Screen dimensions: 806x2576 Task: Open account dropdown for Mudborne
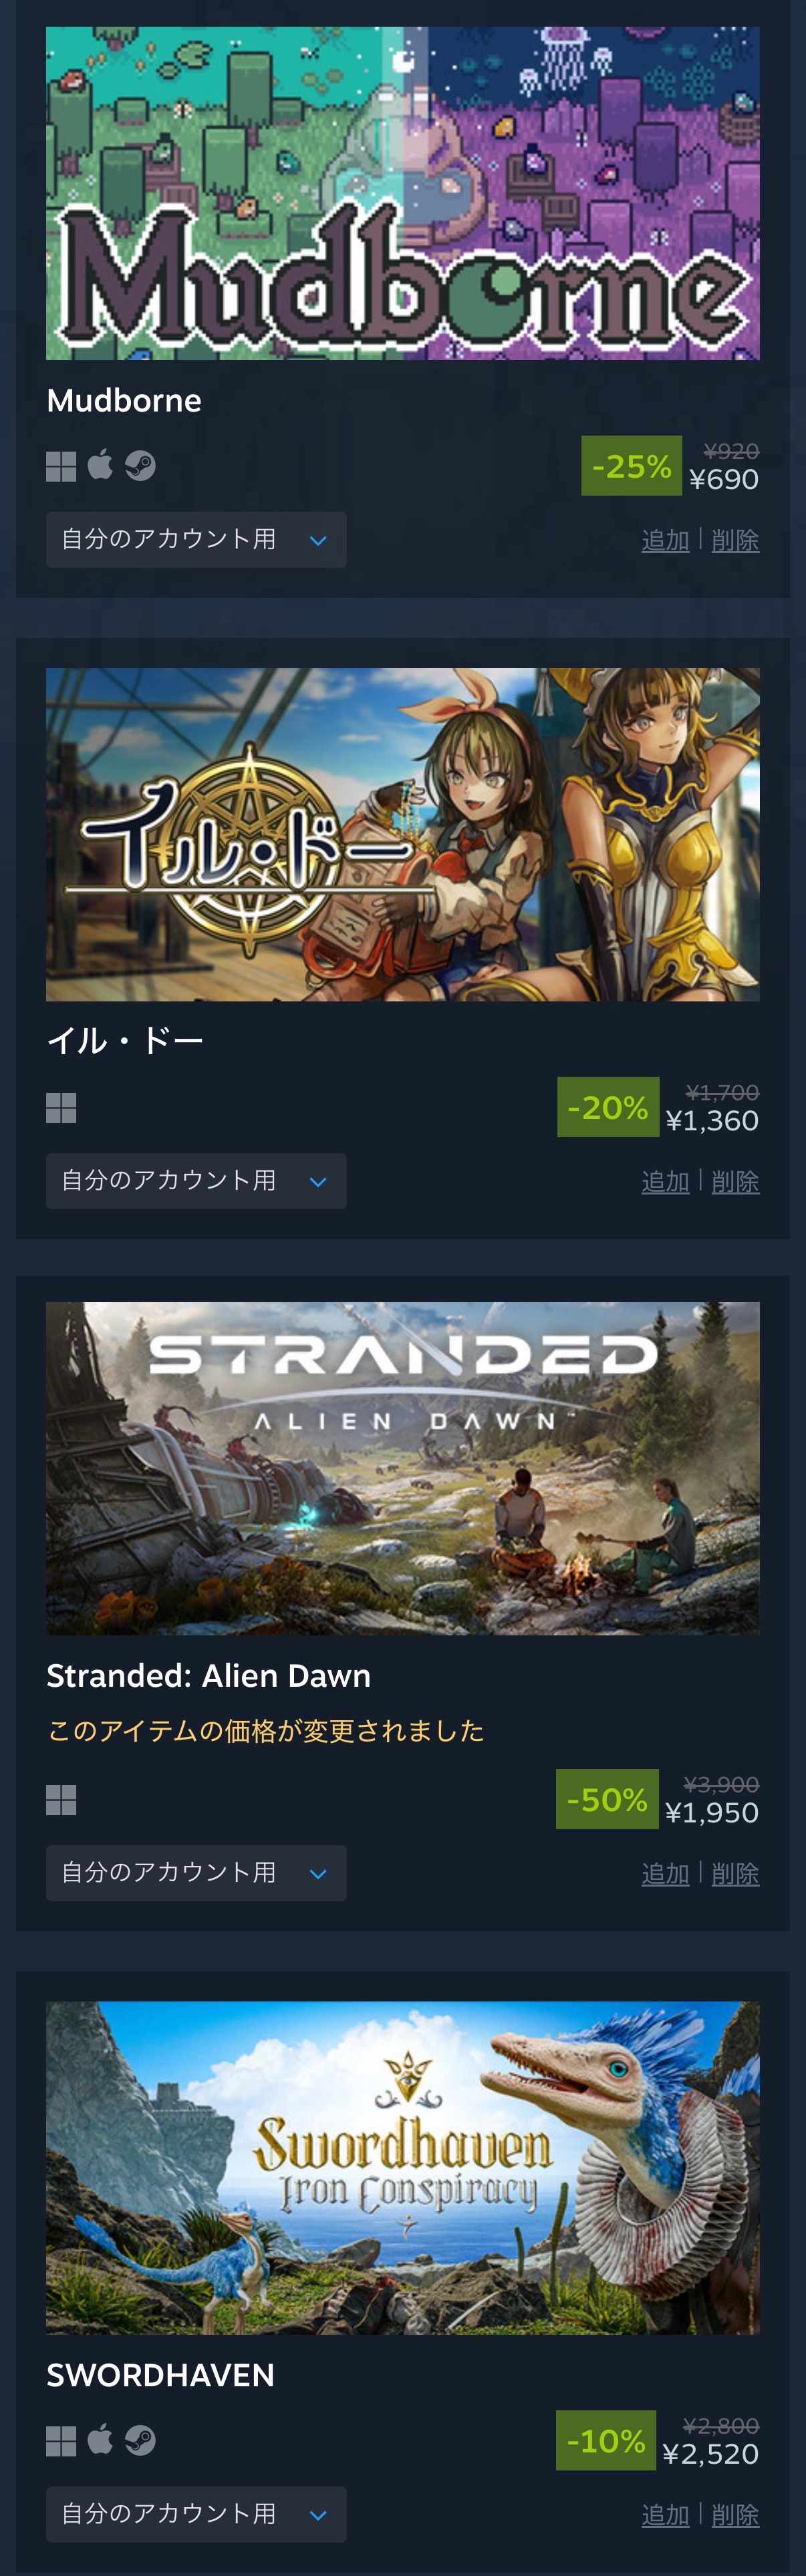click(196, 540)
